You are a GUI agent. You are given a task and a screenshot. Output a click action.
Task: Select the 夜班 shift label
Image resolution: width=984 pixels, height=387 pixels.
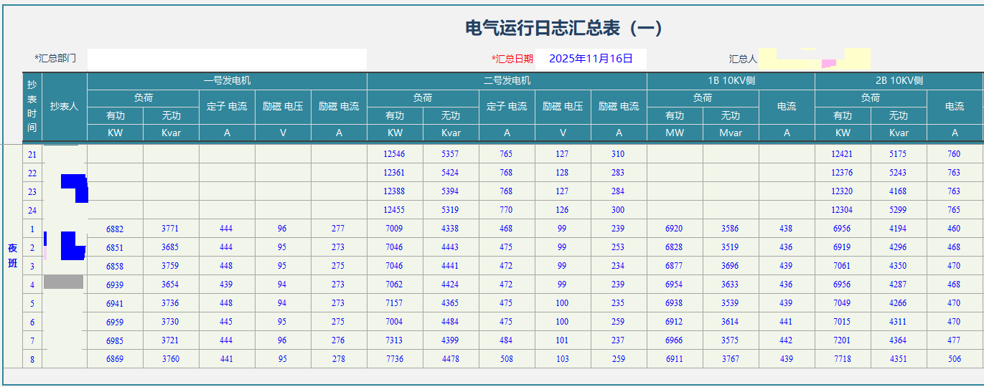click(x=12, y=256)
